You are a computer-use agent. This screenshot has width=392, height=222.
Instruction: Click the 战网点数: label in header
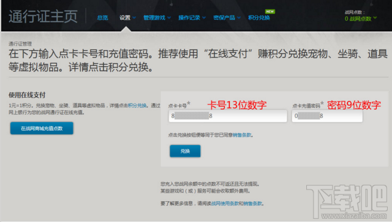(x=355, y=12)
